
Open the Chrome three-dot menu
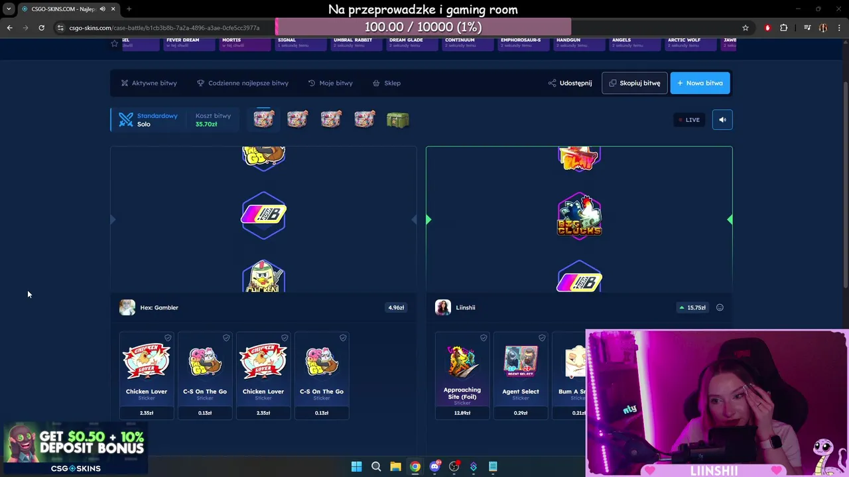click(x=839, y=28)
